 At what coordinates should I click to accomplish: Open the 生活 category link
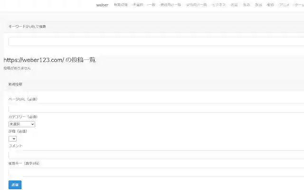click(x=246, y=5)
